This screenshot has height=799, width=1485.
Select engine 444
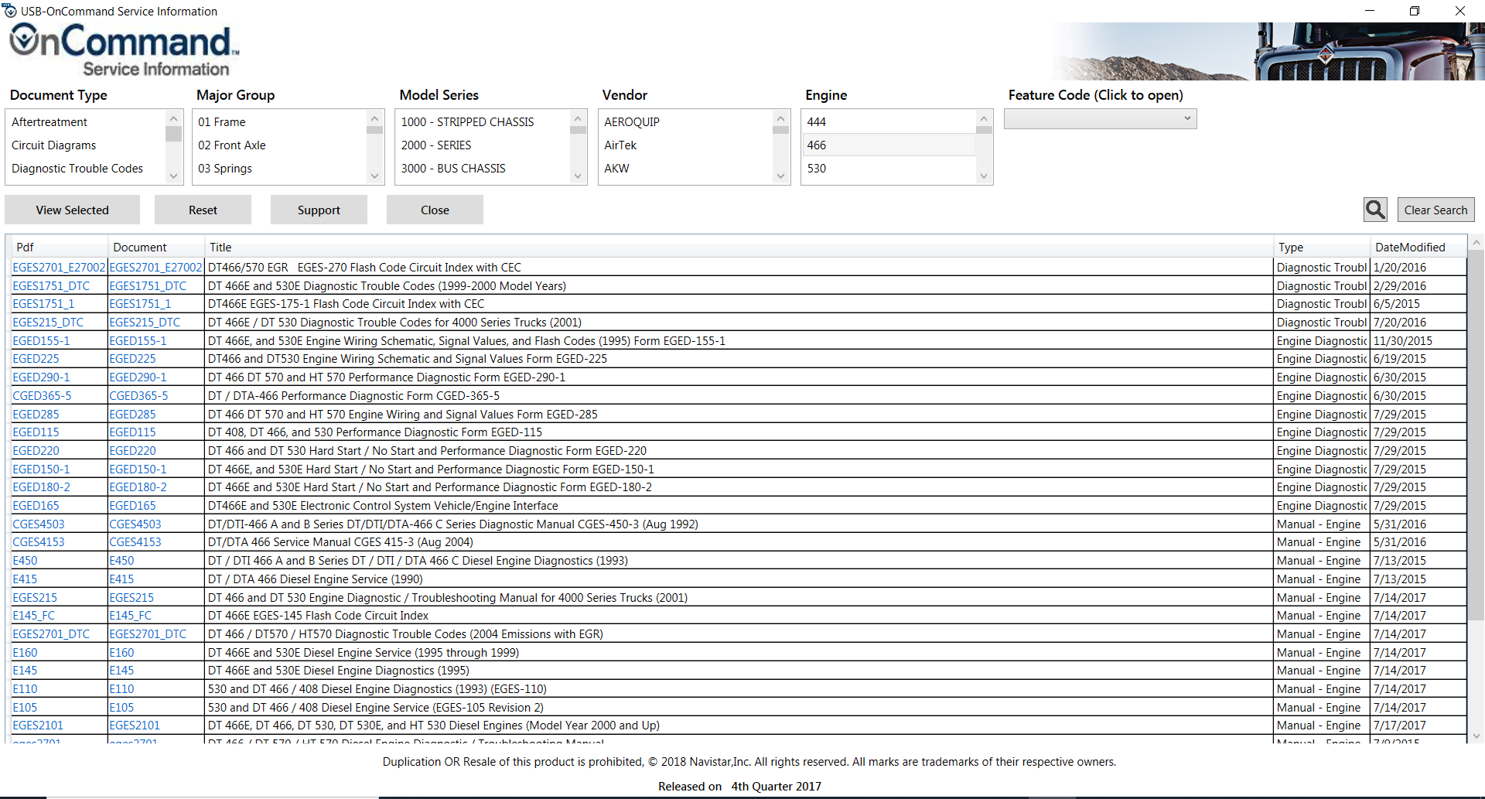pos(889,121)
